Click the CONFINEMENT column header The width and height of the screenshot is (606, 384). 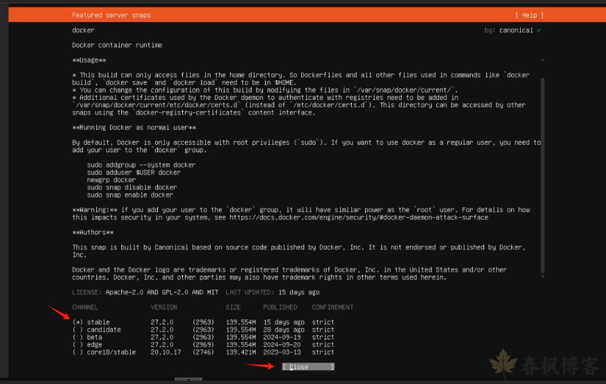(333, 308)
